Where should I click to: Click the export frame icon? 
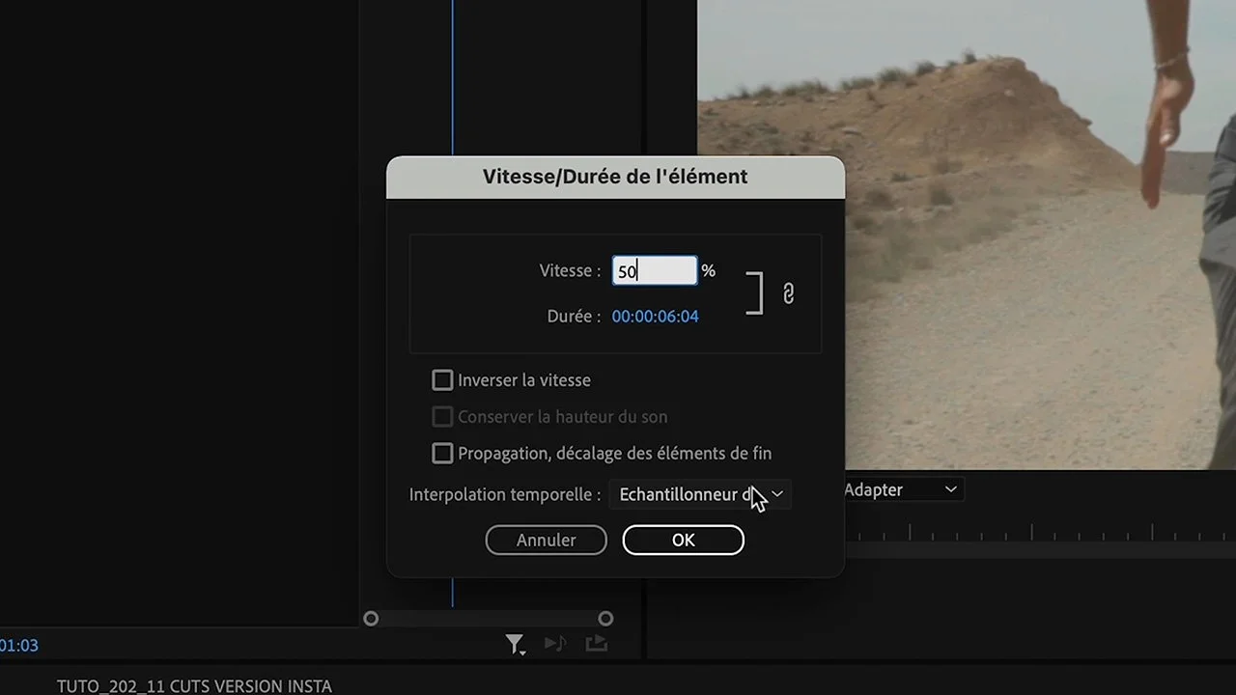point(598,643)
